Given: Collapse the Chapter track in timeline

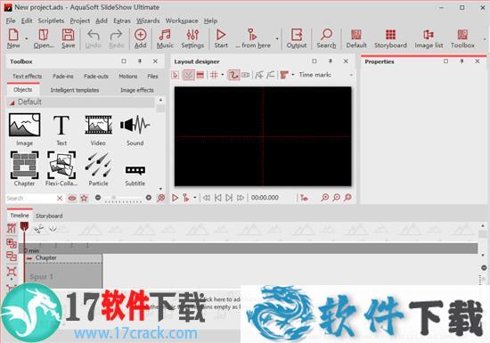Looking at the screenshot, I should point(29,258).
